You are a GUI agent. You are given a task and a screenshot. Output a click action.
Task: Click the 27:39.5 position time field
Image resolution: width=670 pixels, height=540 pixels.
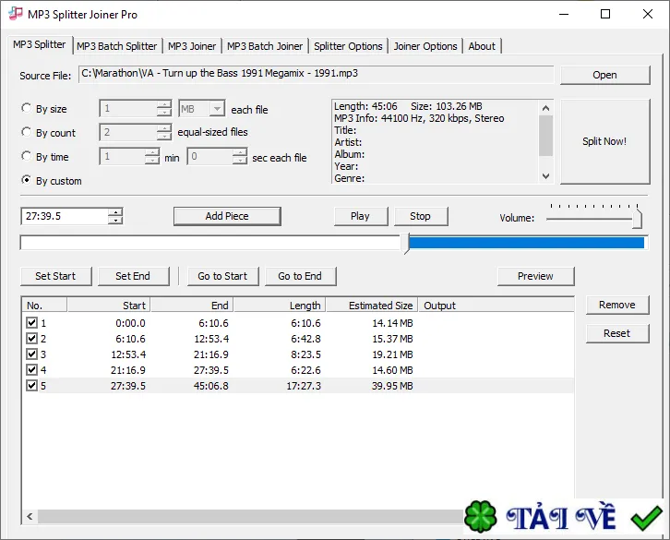click(65, 216)
